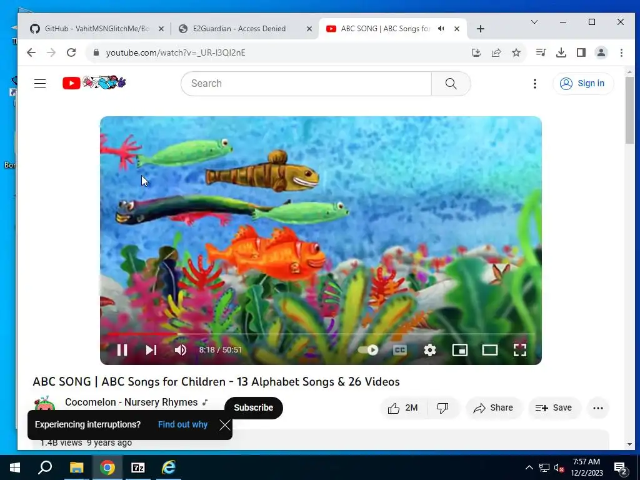Subscribe to Cocomelon channel
Screen dimensions: 640x480
[254, 407]
